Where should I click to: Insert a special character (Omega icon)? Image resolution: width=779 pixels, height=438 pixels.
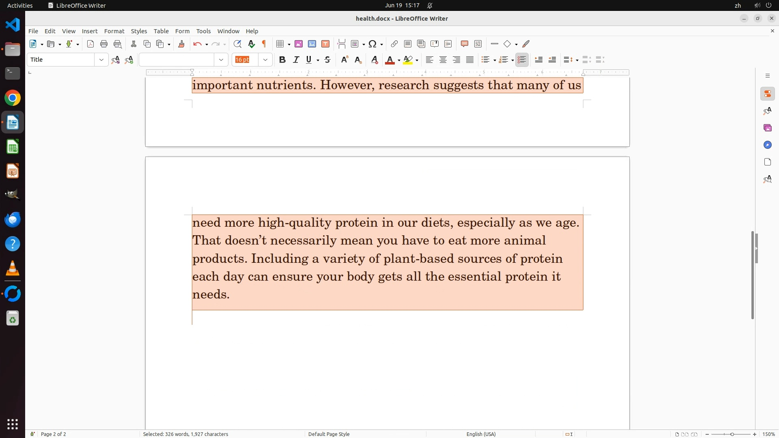372,44
